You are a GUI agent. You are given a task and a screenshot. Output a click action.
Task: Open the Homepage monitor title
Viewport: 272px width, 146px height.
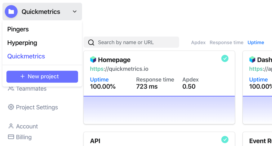(114, 60)
